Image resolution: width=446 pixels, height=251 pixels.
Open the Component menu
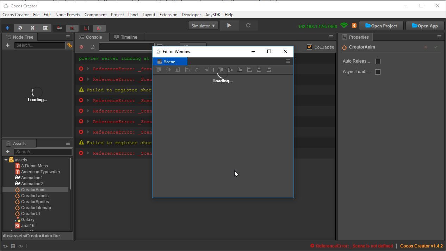point(95,15)
